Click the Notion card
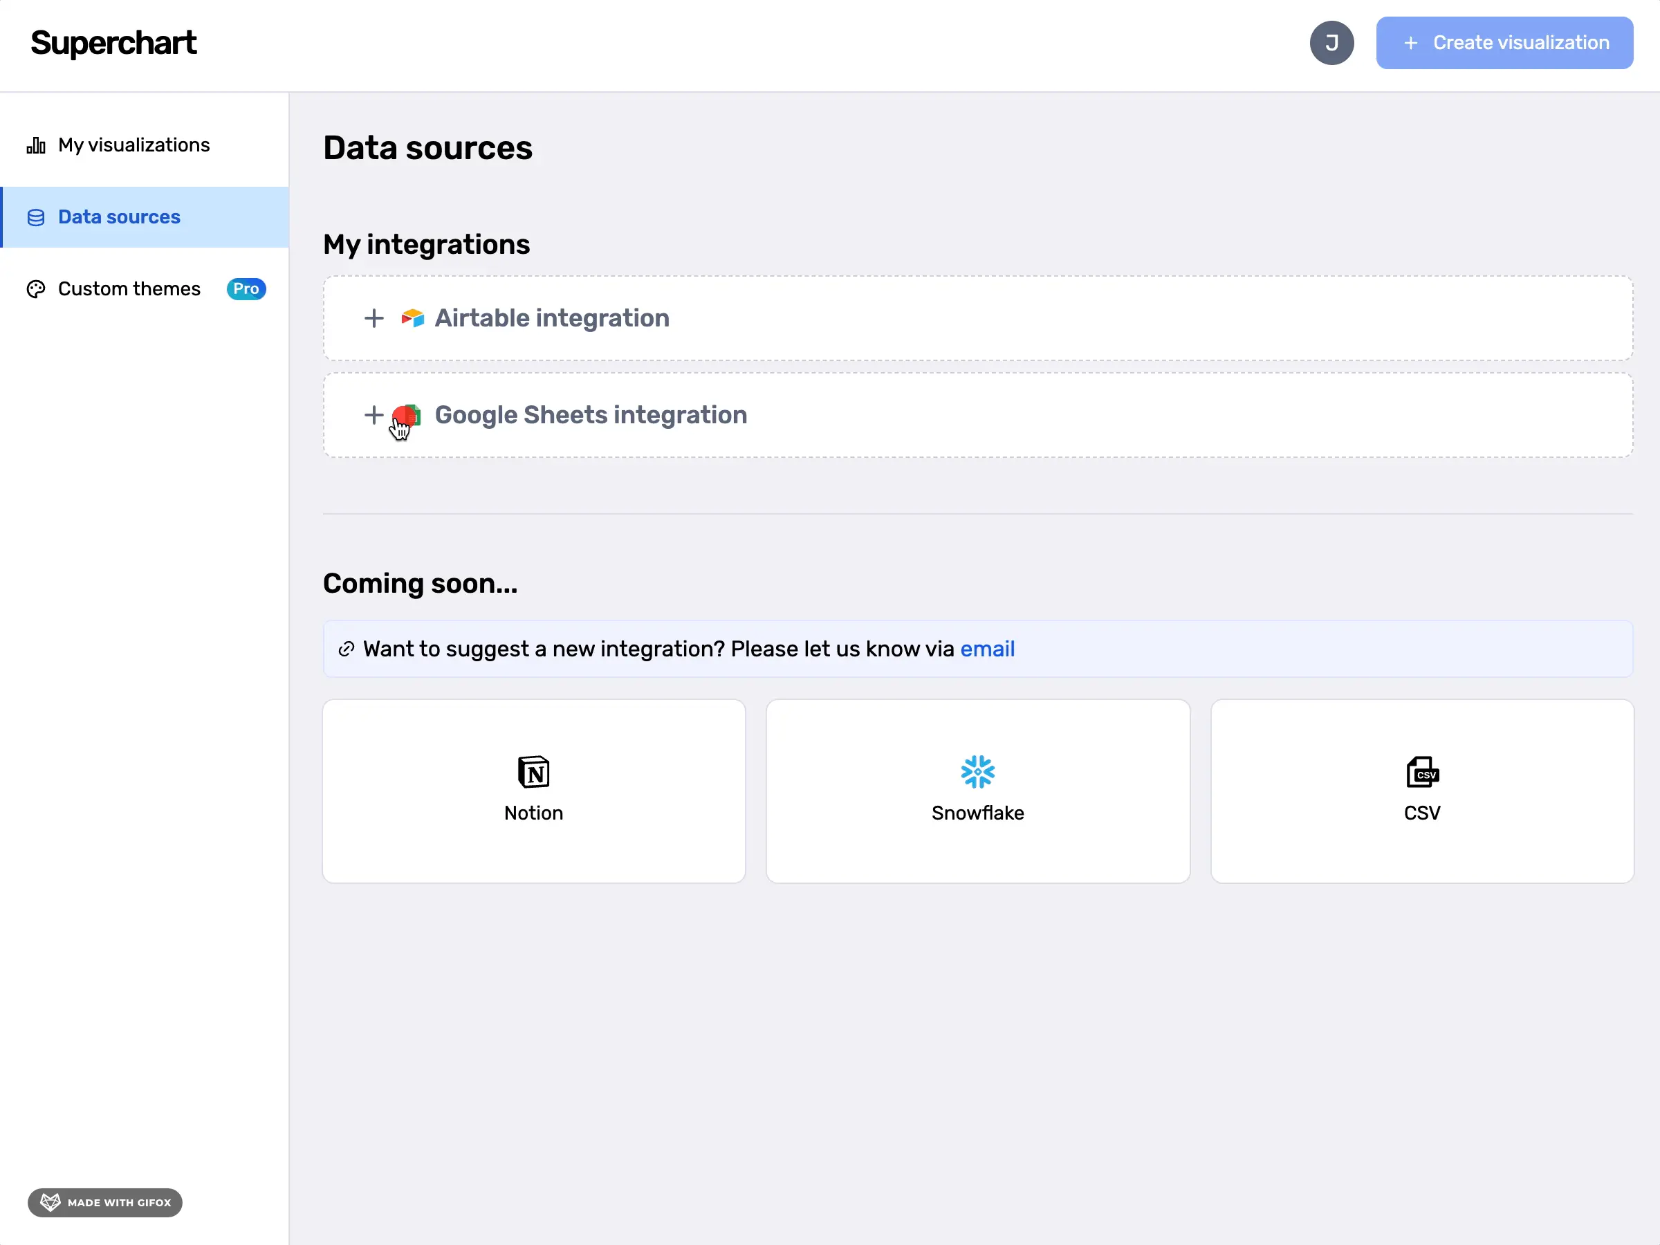This screenshot has height=1245, width=1660. pyautogui.click(x=533, y=791)
